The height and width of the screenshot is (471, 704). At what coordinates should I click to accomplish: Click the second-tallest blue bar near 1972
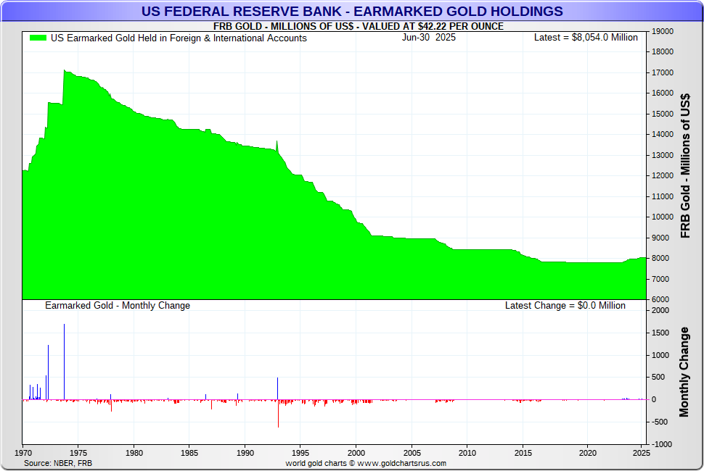click(49, 372)
